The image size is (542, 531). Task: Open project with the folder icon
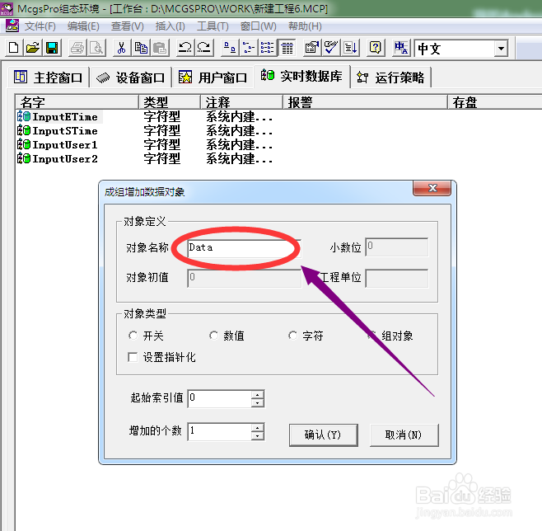[x=33, y=48]
